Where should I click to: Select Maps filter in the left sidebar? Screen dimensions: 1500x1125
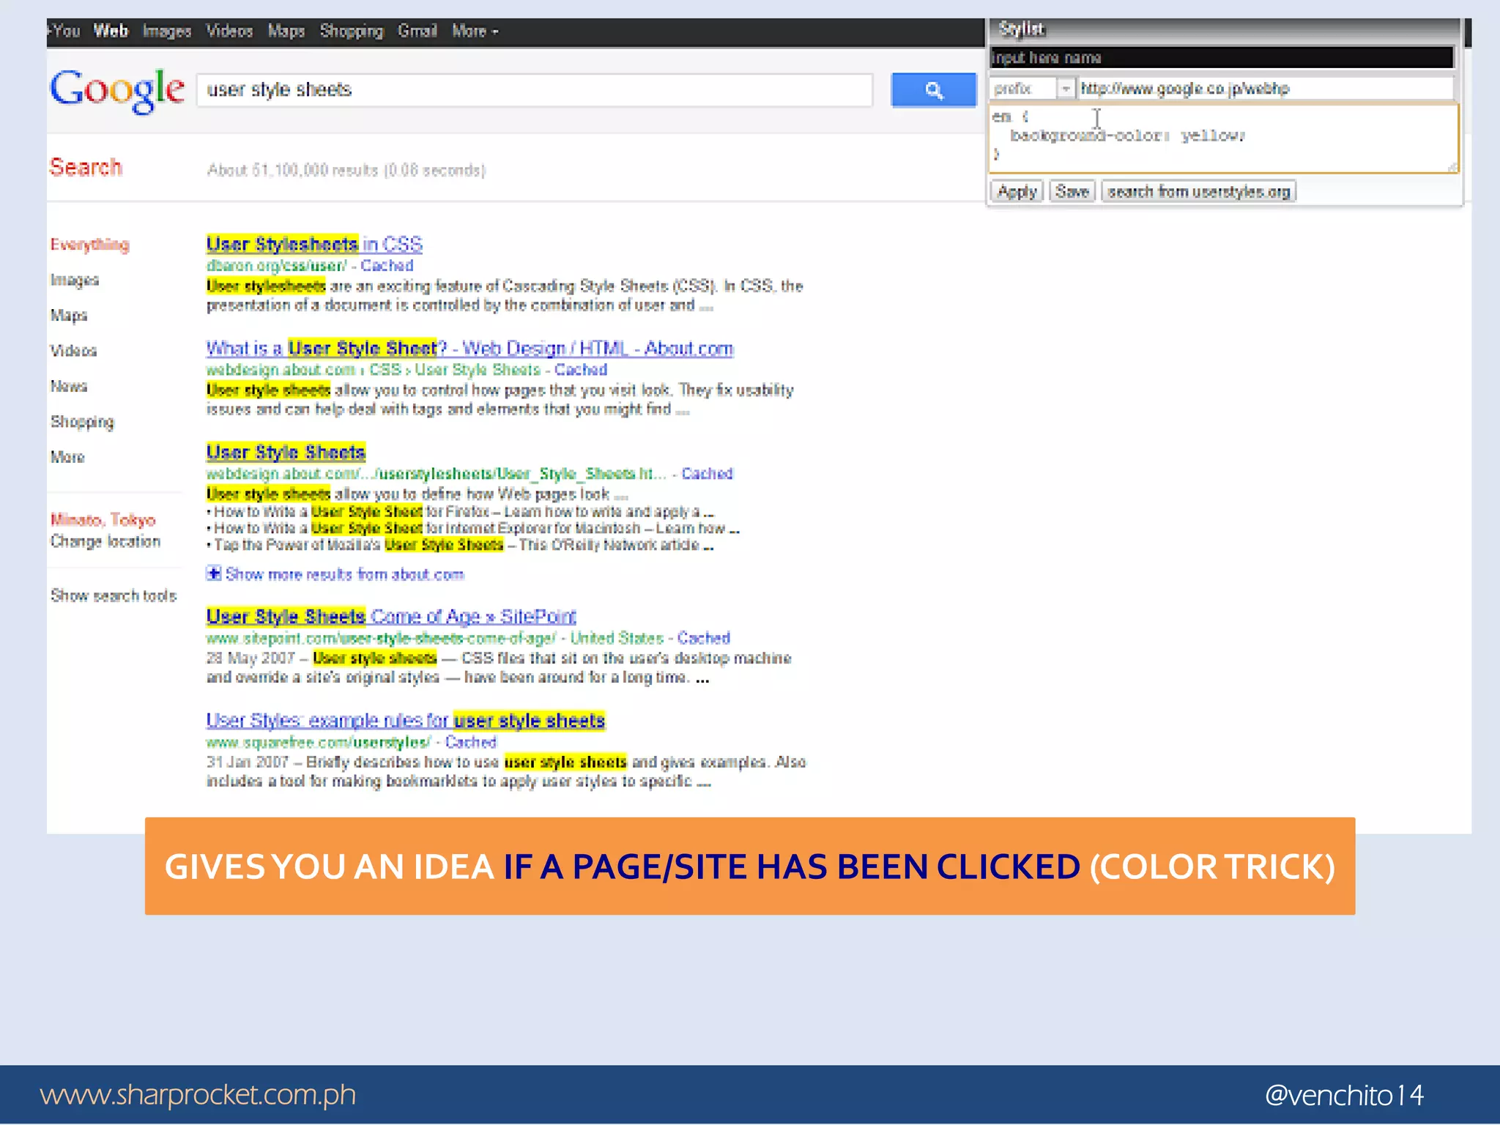coord(69,316)
